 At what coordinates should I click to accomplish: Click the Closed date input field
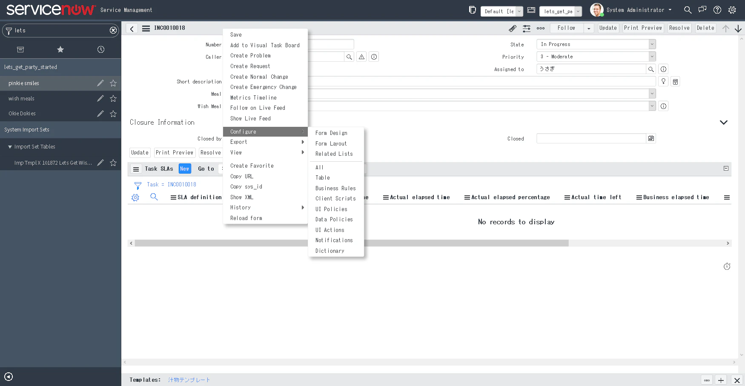591,138
